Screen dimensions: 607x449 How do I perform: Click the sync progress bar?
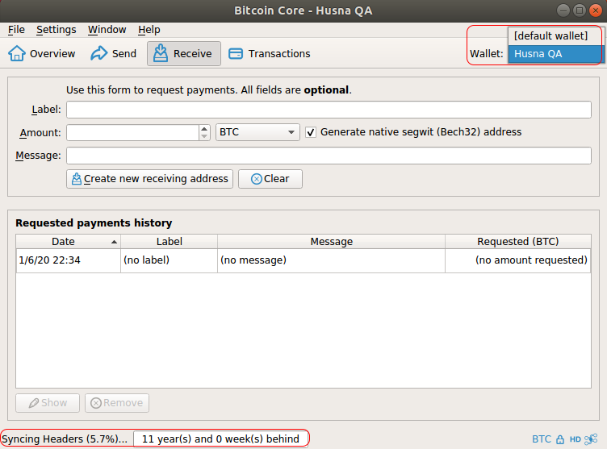(x=220, y=439)
